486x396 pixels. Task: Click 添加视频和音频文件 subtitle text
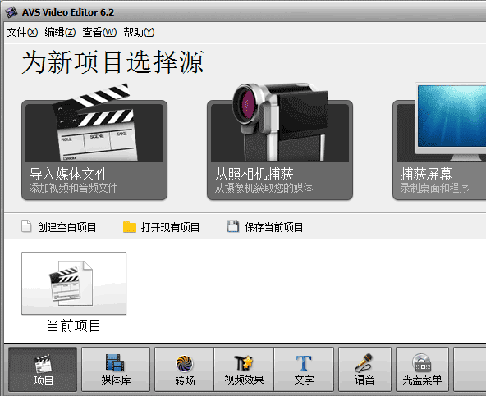(x=73, y=188)
